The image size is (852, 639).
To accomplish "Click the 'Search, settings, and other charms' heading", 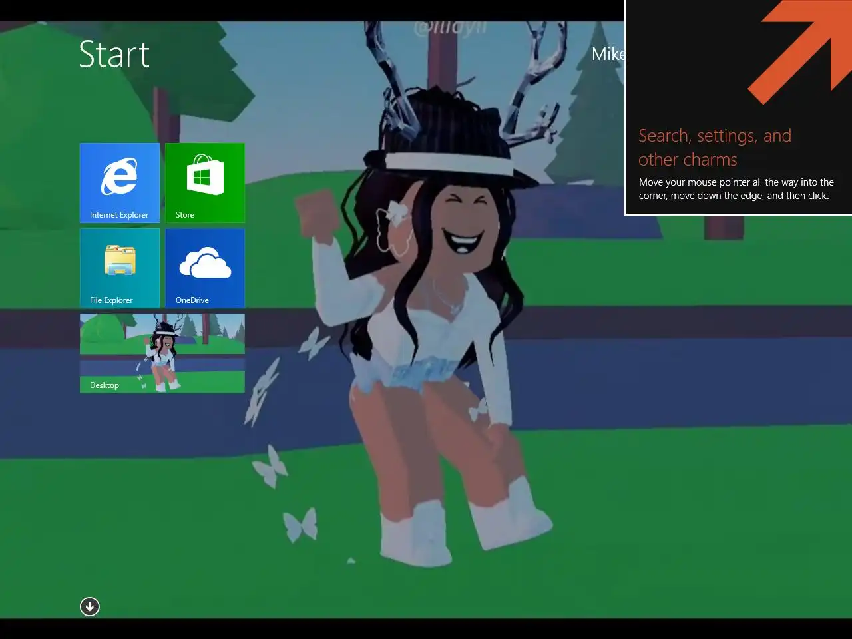I will pos(715,148).
